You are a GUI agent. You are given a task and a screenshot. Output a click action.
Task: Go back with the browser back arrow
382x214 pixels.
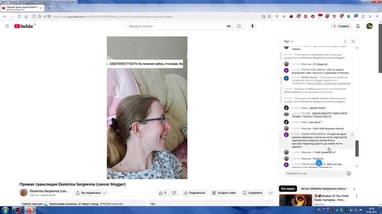[x=5, y=17]
